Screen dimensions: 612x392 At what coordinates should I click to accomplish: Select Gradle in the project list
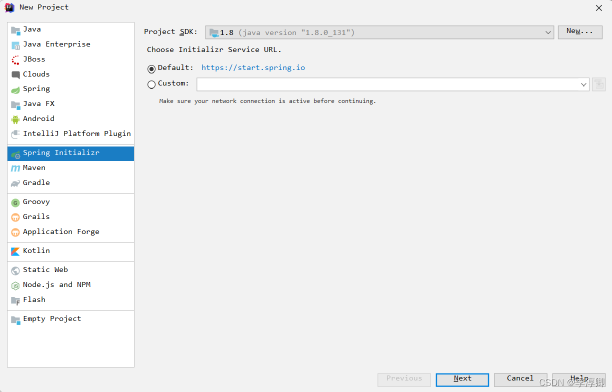[x=70, y=183]
